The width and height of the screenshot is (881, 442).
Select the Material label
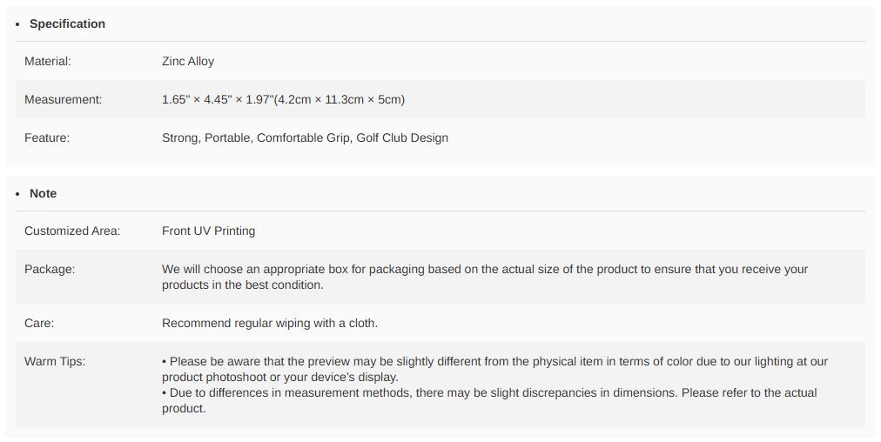pyautogui.click(x=48, y=62)
